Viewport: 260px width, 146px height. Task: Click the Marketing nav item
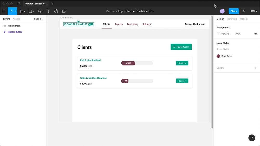point(133,24)
